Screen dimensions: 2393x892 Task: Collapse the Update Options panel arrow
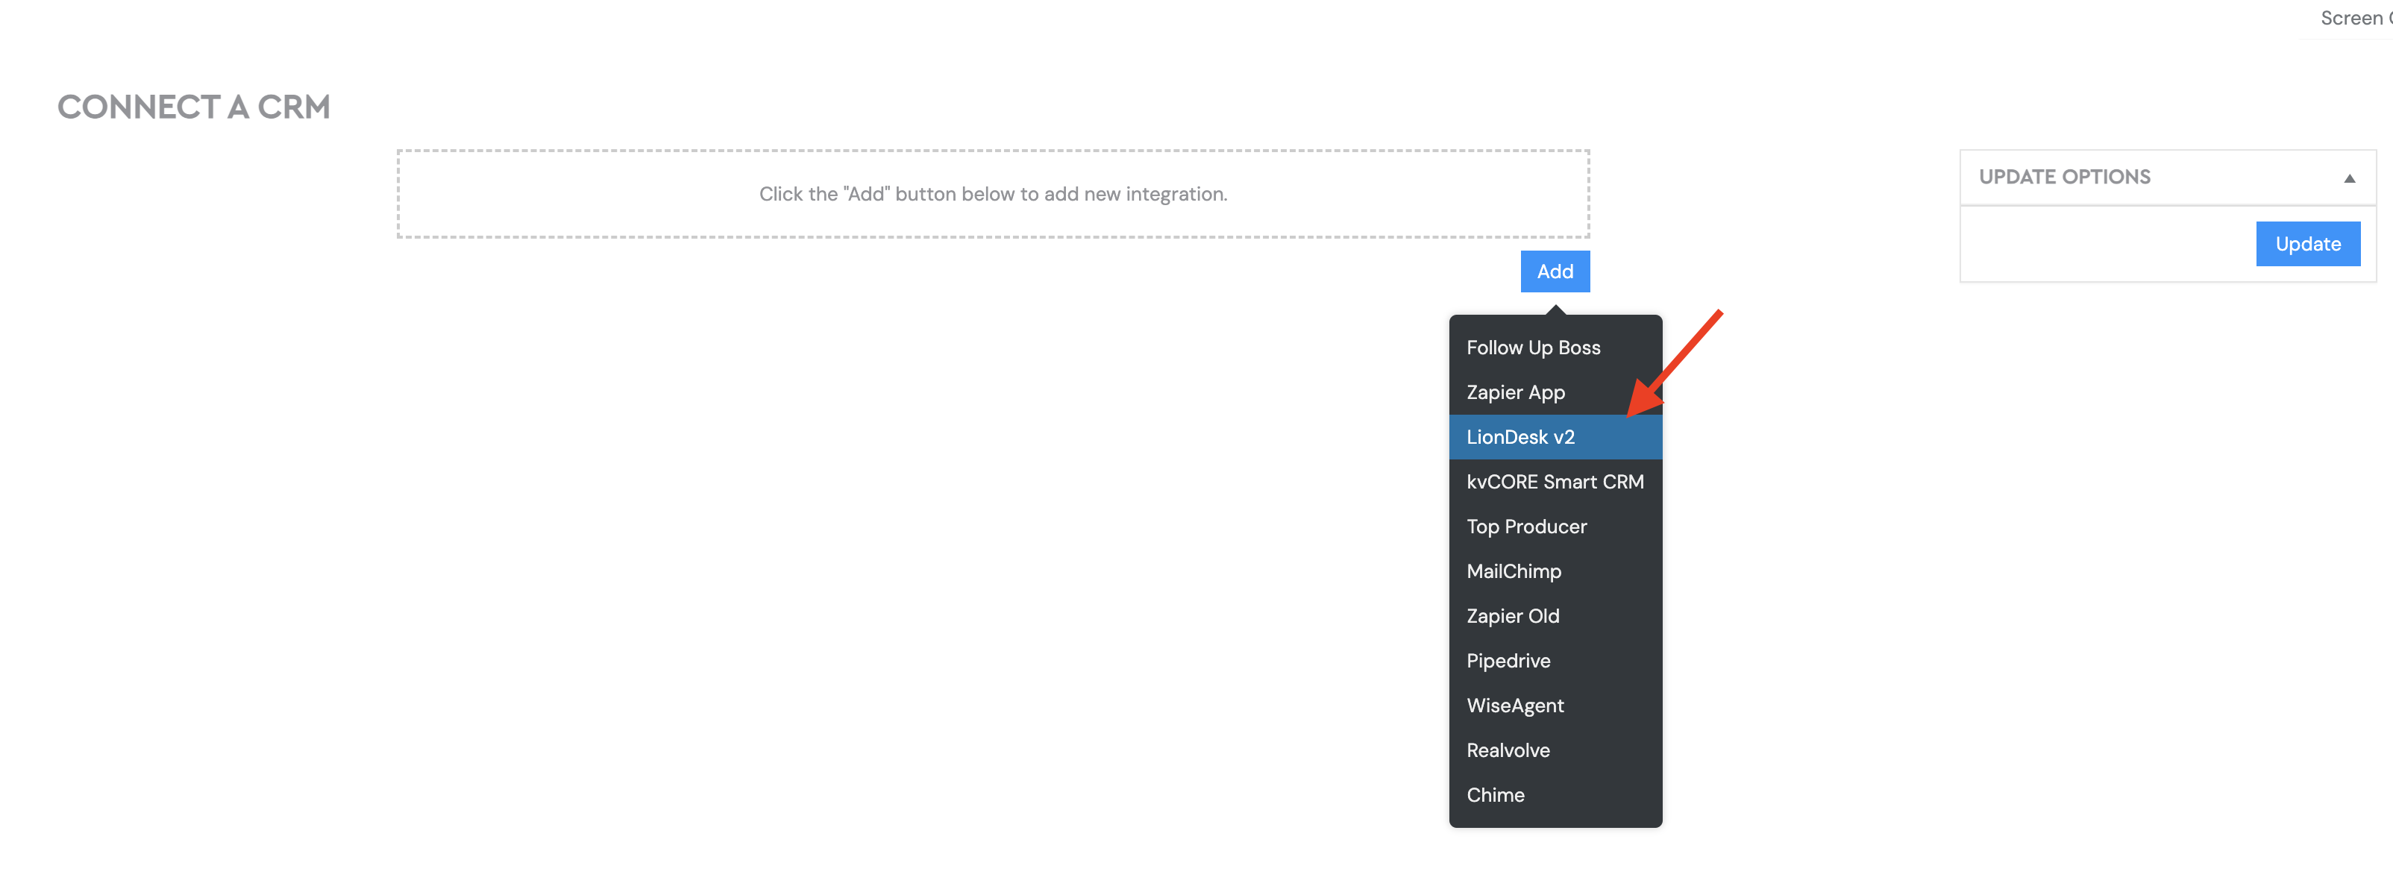pyautogui.click(x=2349, y=178)
